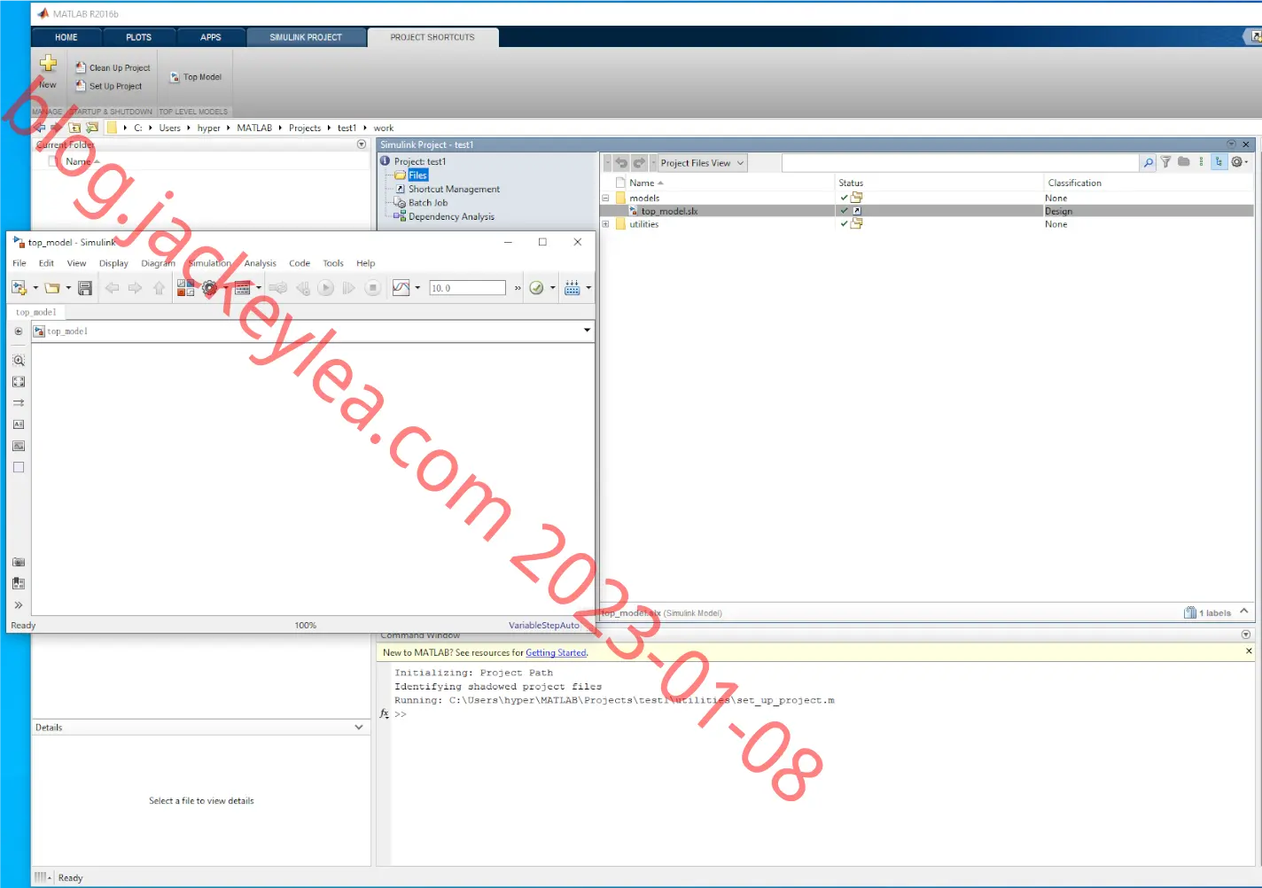Open the Getting Started link
This screenshot has height=888, width=1262.
coord(556,653)
